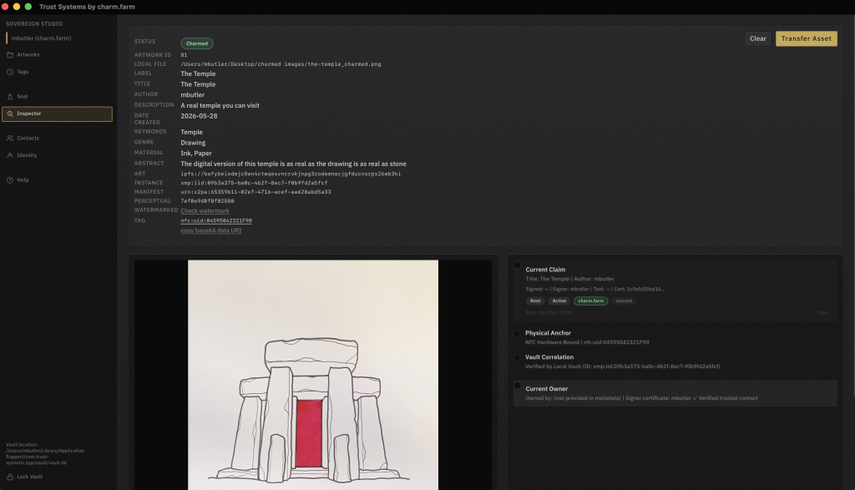Click the Current Claim 'Signed' certificate line
The width and height of the screenshot is (855, 490).
[x=595, y=290]
